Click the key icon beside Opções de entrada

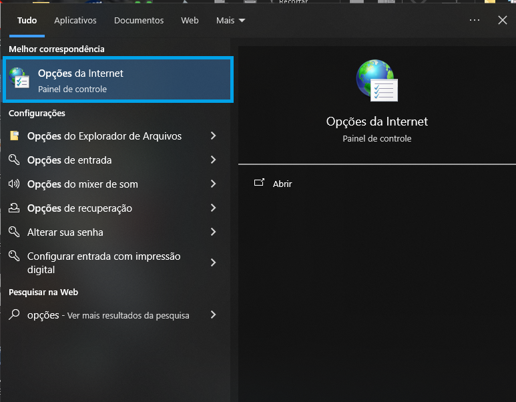(x=14, y=160)
